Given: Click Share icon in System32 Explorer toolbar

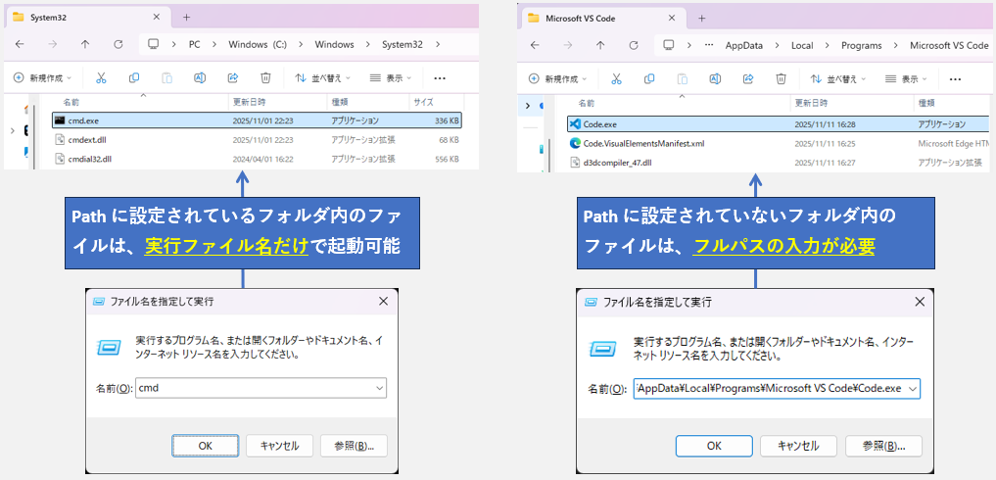Looking at the screenshot, I should click(x=232, y=78).
